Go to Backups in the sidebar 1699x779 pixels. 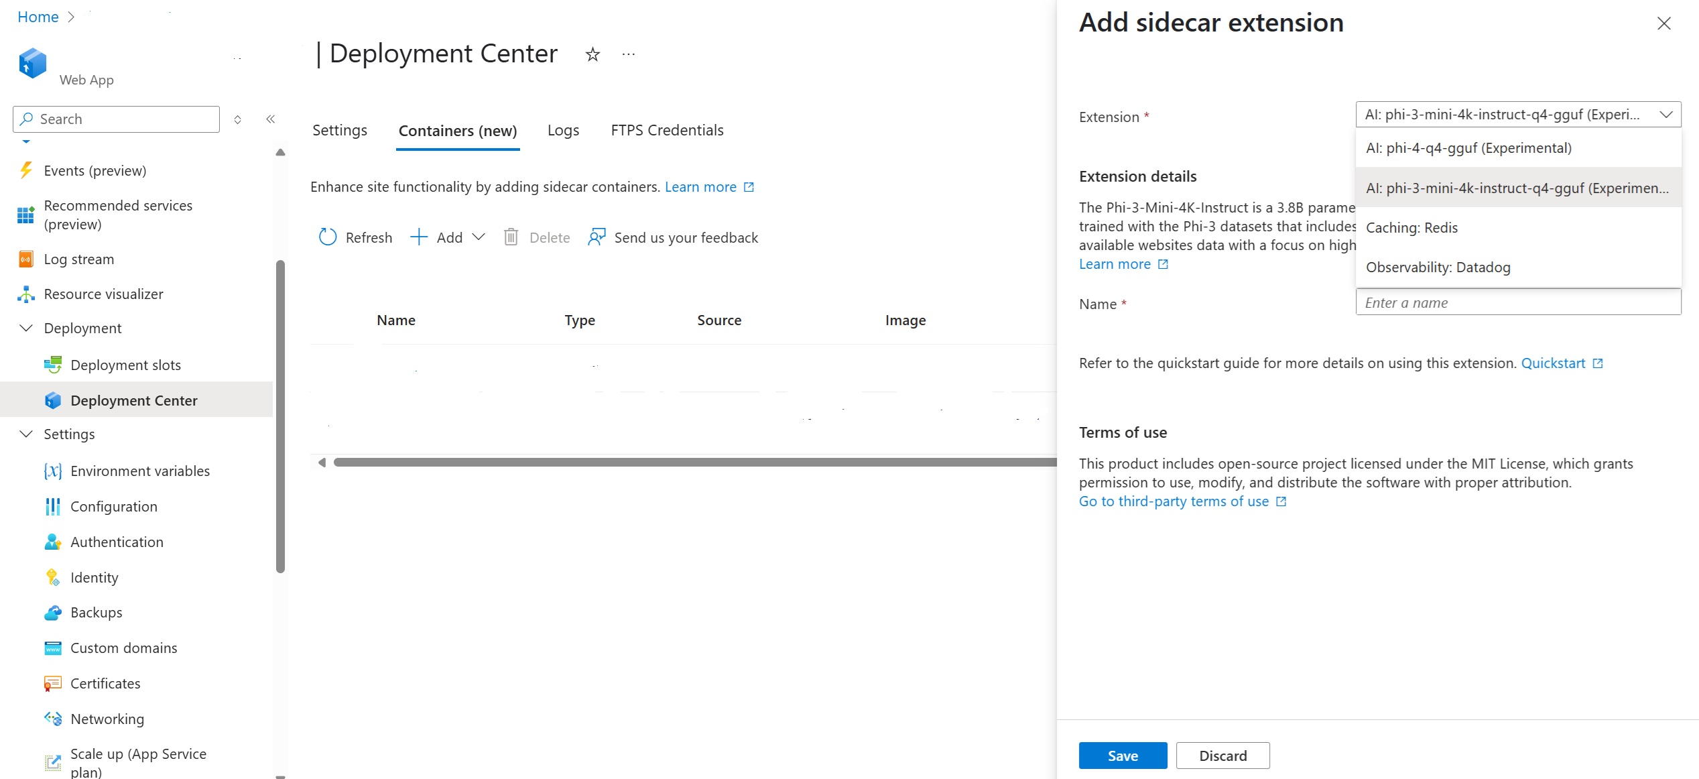[x=96, y=613]
